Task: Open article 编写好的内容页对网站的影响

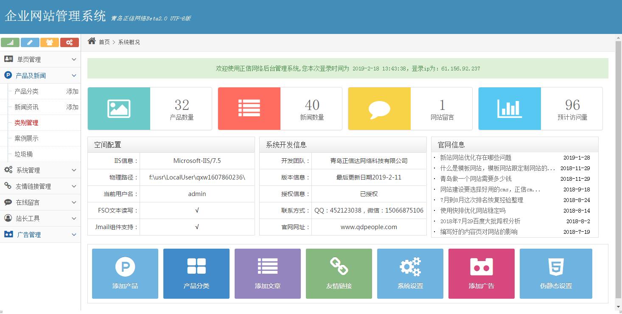Action: (x=479, y=232)
